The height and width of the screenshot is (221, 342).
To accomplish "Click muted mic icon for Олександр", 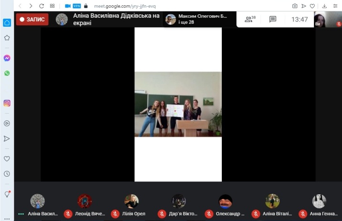I will point(209,214).
